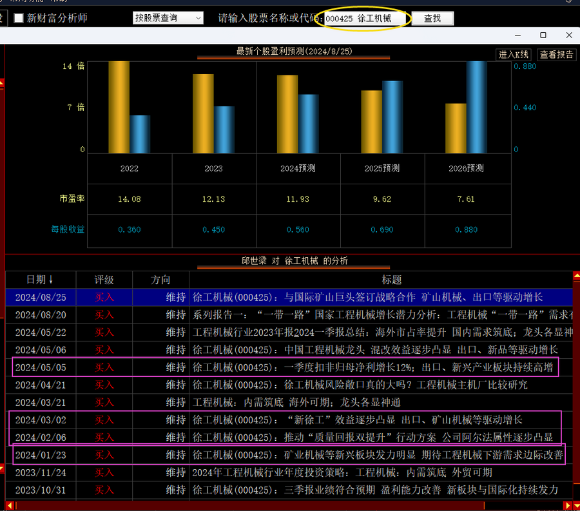Click the 进入K线 button
This screenshot has height=511, width=580.
[x=514, y=55]
